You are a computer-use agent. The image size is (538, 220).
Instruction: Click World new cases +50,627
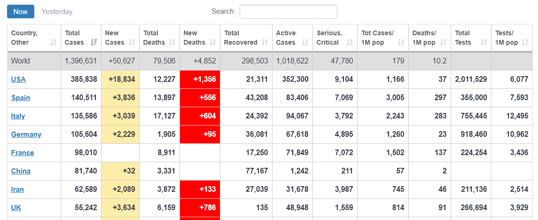(x=122, y=61)
